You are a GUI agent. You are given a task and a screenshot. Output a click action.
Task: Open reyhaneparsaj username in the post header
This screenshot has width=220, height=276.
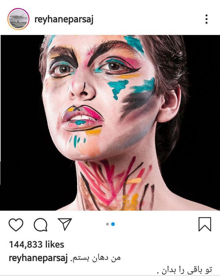coord(64,20)
